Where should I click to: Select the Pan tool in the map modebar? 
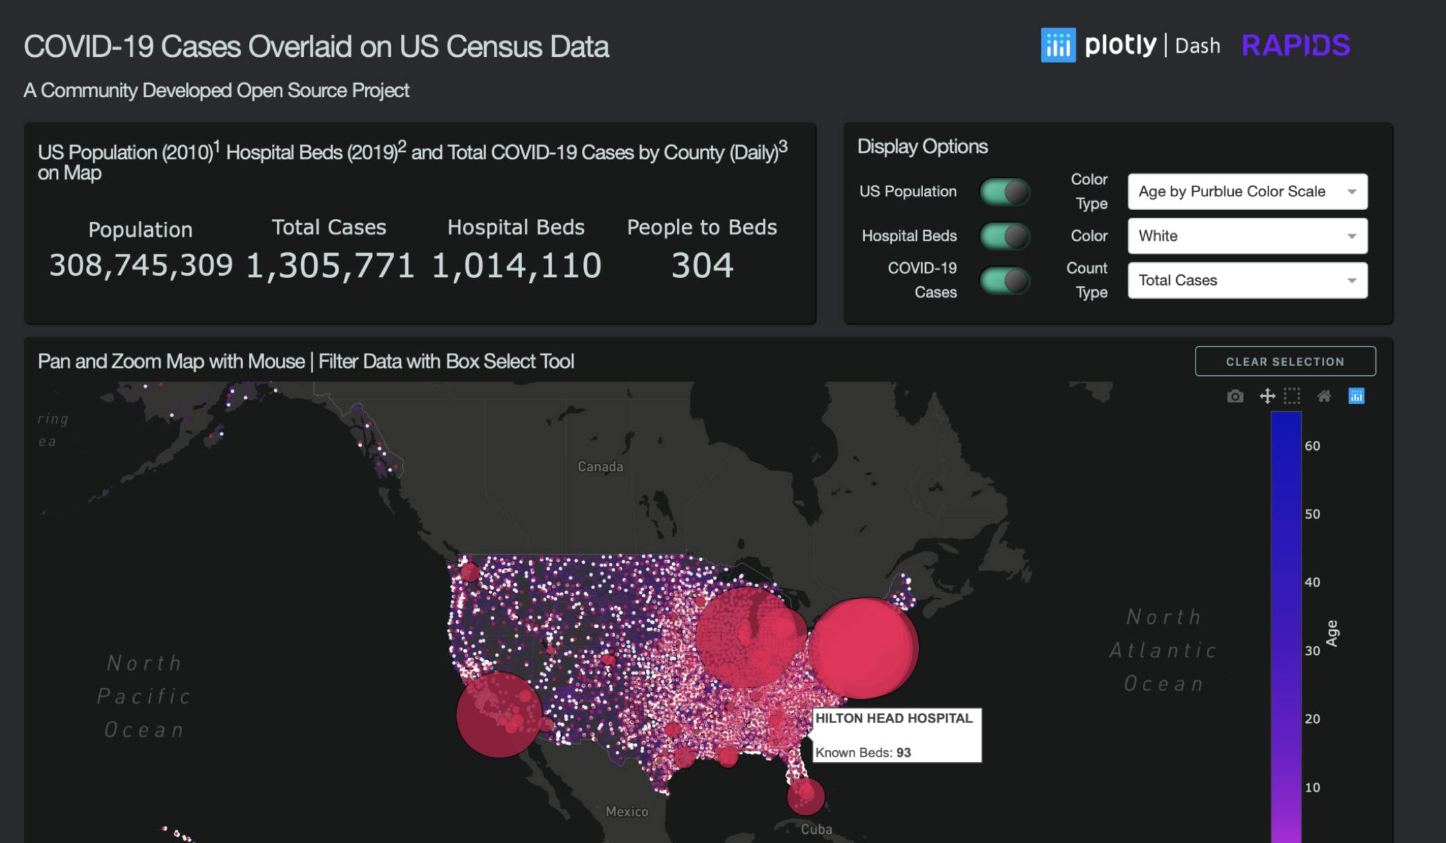pyautogui.click(x=1266, y=396)
